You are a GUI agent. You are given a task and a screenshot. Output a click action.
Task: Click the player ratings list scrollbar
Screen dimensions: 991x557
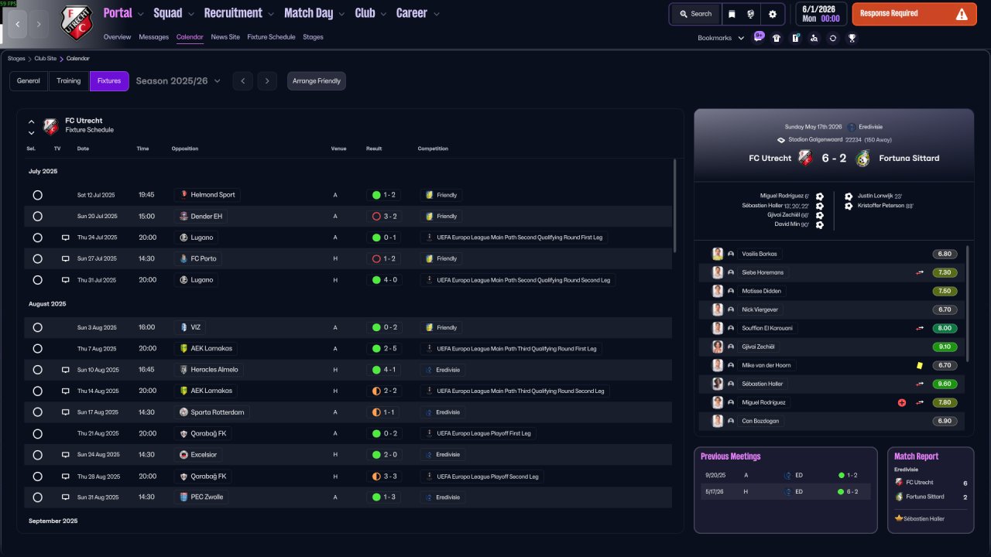click(969, 304)
